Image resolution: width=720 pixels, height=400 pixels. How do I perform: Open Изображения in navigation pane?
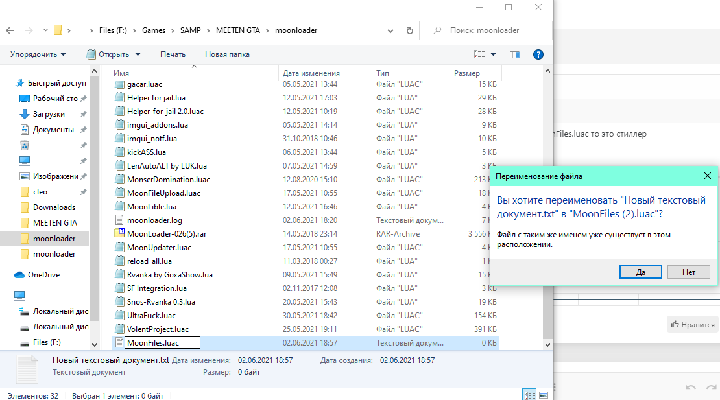click(x=49, y=176)
